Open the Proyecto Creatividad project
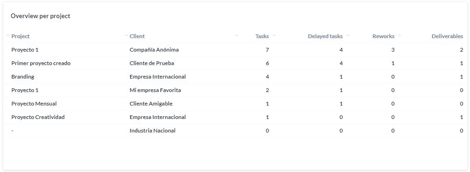This screenshot has width=470, height=172. tap(38, 117)
